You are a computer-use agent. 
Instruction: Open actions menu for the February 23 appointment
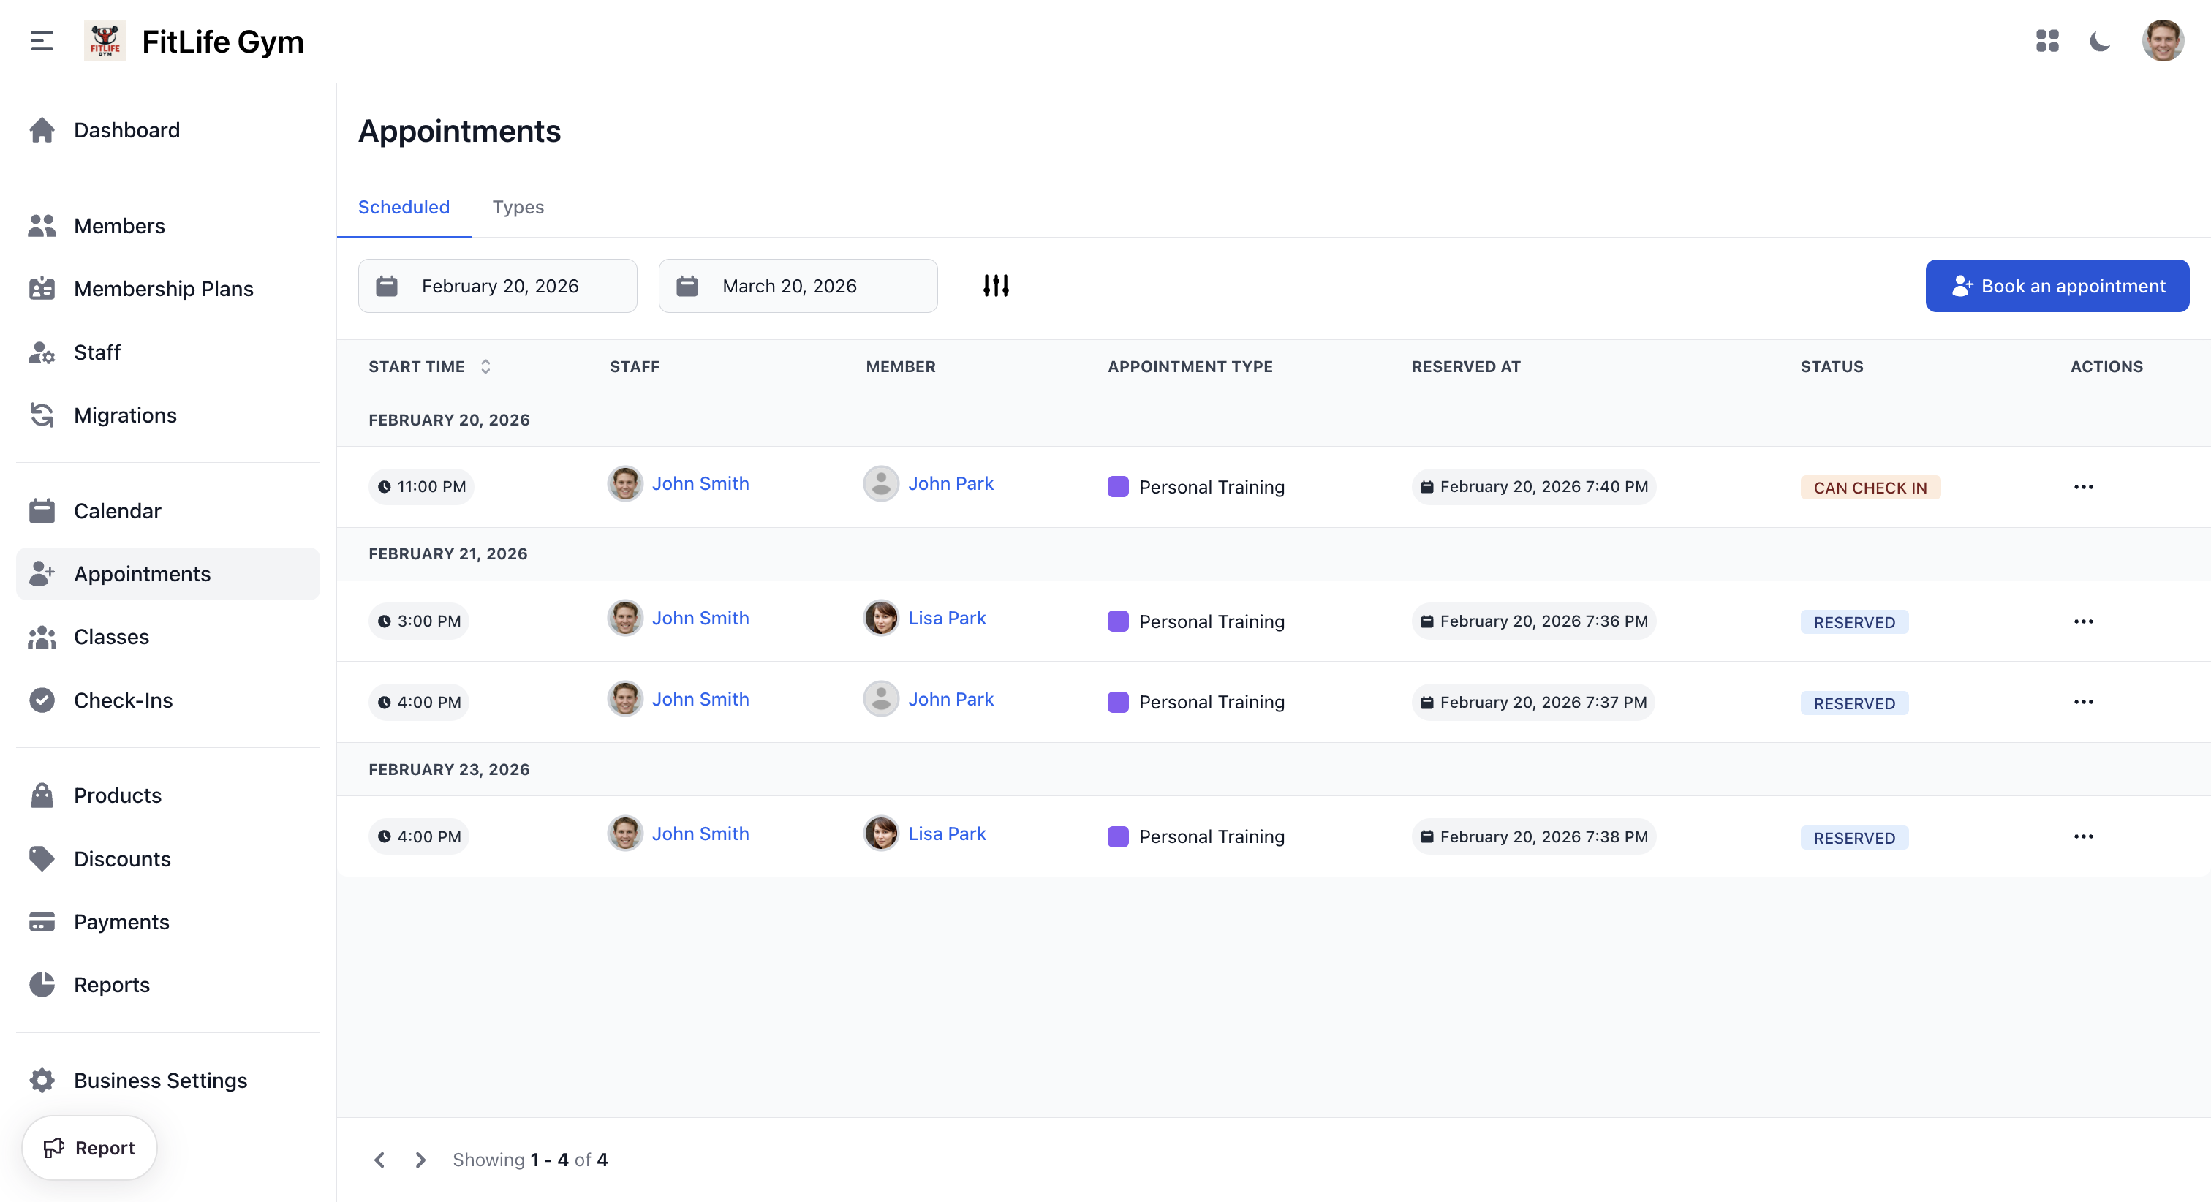pyautogui.click(x=2084, y=836)
